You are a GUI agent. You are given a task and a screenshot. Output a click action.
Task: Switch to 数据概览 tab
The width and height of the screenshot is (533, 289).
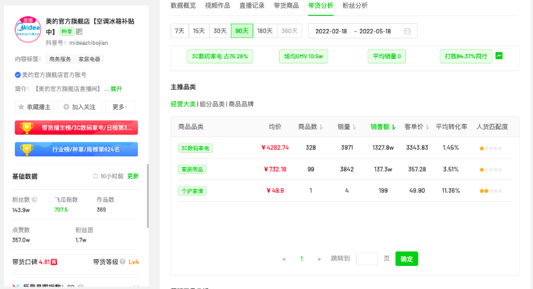pos(183,5)
